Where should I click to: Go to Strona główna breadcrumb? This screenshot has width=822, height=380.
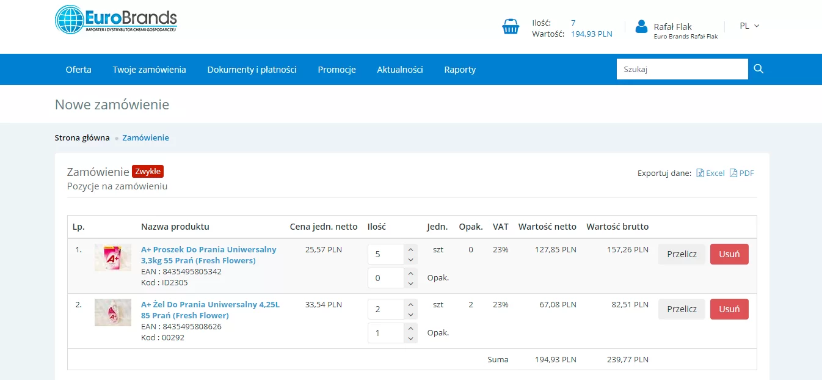point(82,138)
